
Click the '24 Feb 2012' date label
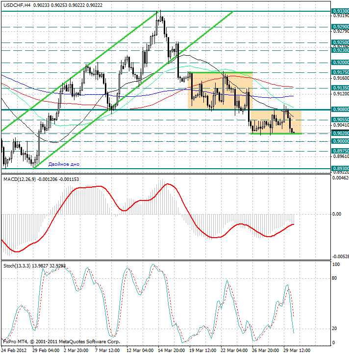pyautogui.click(x=14, y=351)
